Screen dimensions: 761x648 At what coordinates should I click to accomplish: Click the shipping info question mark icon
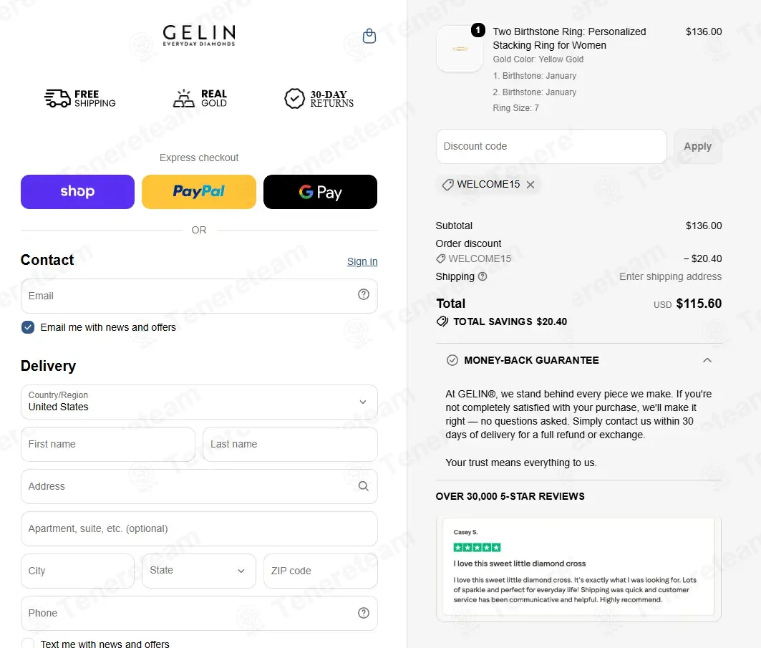click(483, 276)
